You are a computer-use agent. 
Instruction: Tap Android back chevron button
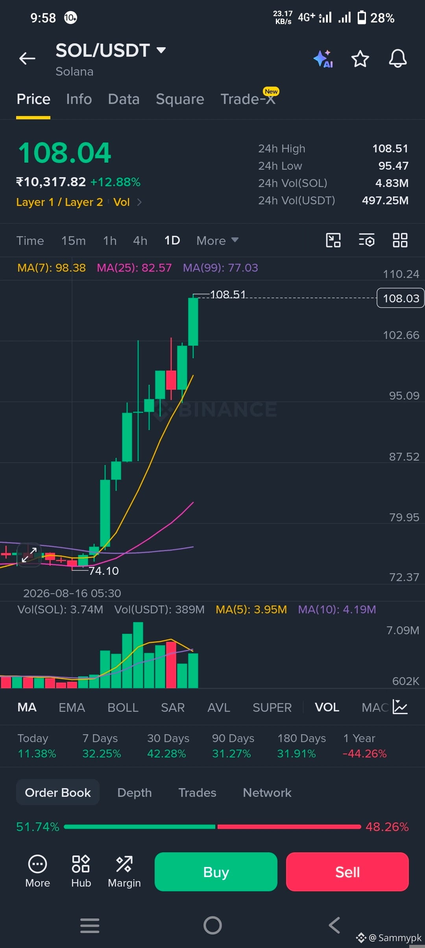coord(334,925)
